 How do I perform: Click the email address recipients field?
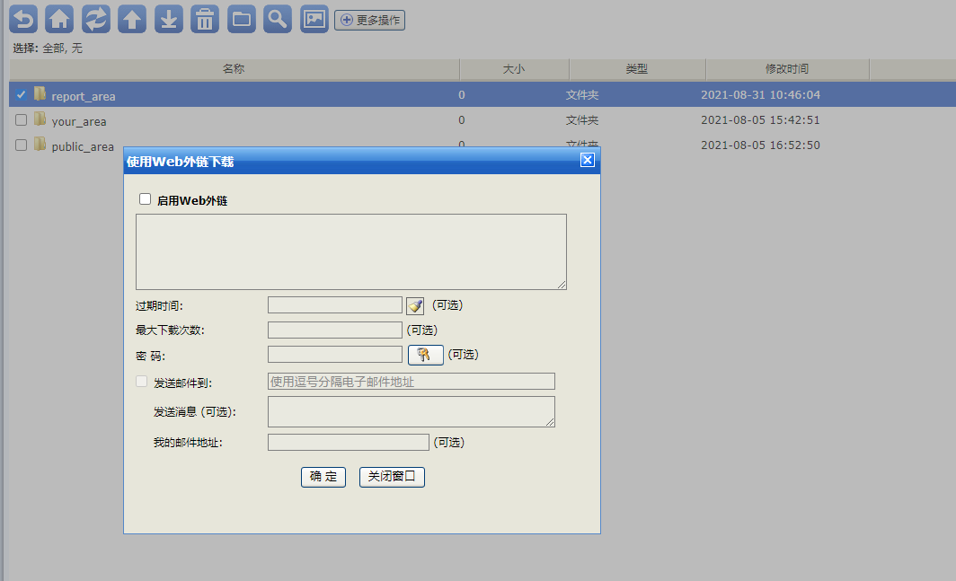(x=411, y=381)
